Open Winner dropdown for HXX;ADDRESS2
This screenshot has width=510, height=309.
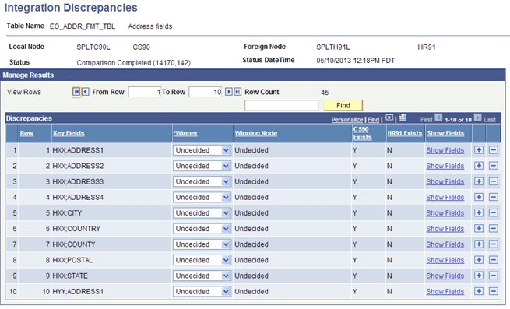pyautogui.click(x=202, y=166)
